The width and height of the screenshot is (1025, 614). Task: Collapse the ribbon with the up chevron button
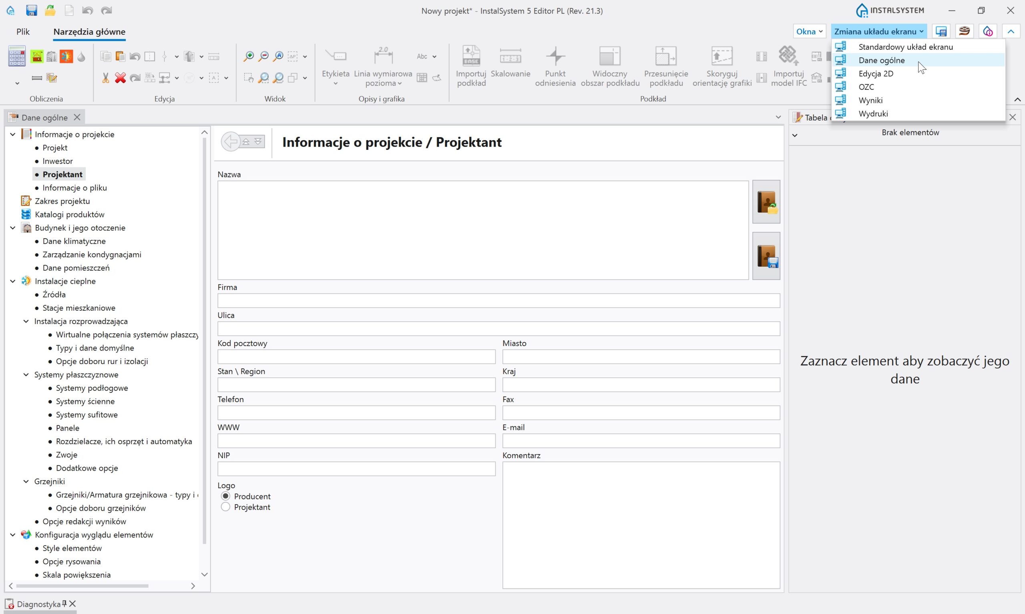(1011, 32)
